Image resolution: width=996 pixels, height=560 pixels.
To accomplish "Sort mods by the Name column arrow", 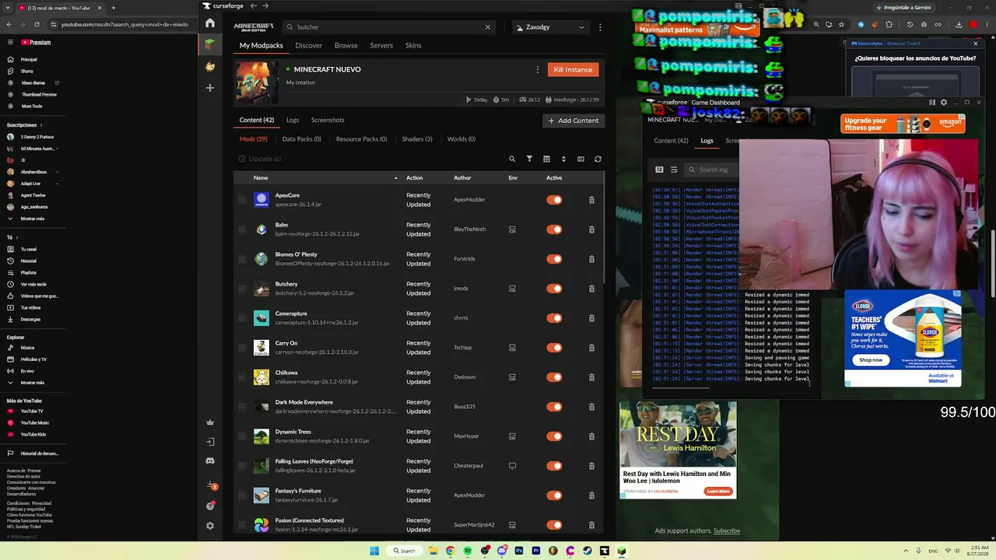I will coord(395,178).
